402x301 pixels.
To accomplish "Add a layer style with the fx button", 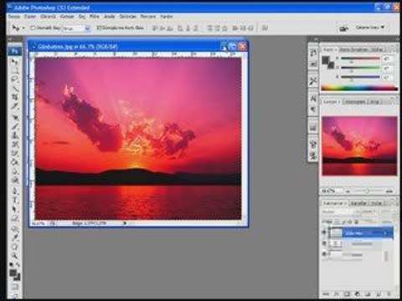I will (x=337, y=294).
